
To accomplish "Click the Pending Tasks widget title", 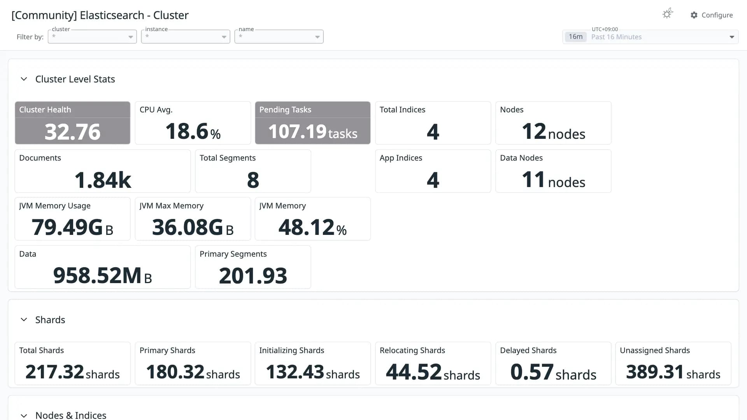I will [285, 110].
